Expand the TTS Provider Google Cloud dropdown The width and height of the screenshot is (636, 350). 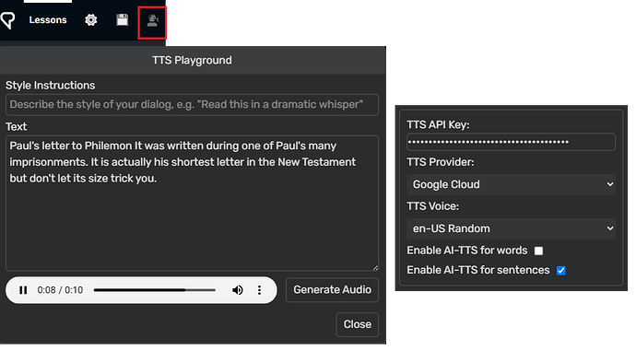(x=511, y=184)
